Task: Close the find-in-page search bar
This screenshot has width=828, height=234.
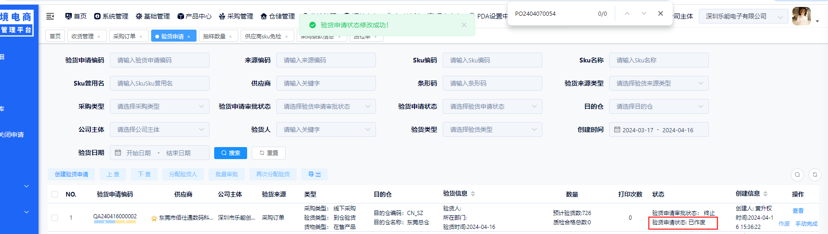Action: tap(661, 13)
